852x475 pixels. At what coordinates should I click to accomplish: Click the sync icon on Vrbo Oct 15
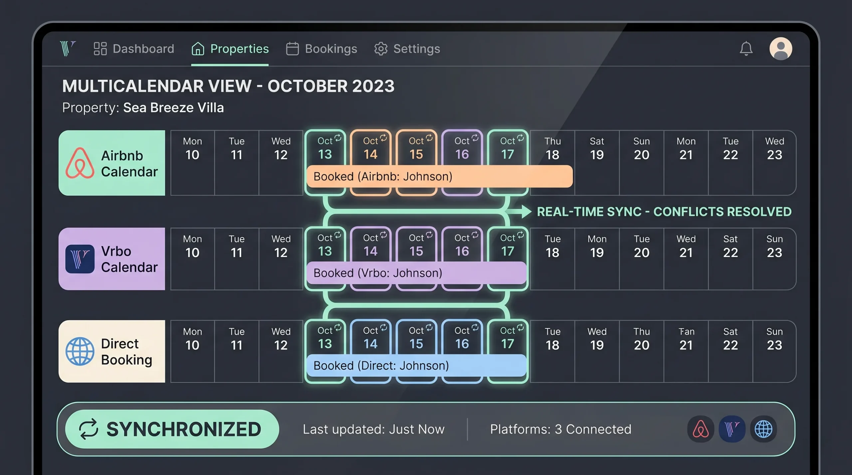click(429, 235)
